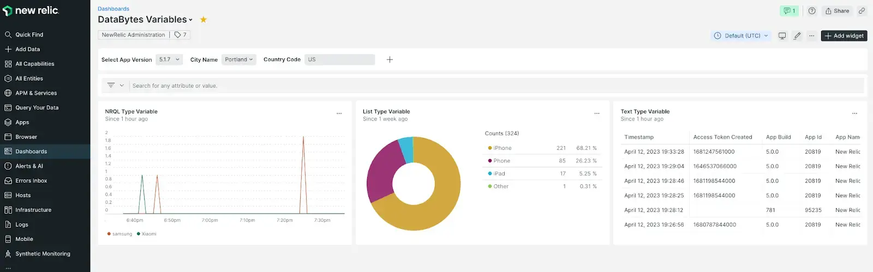
Task: Open Alerts & AI in sidebar
Action: pos(29,166)
